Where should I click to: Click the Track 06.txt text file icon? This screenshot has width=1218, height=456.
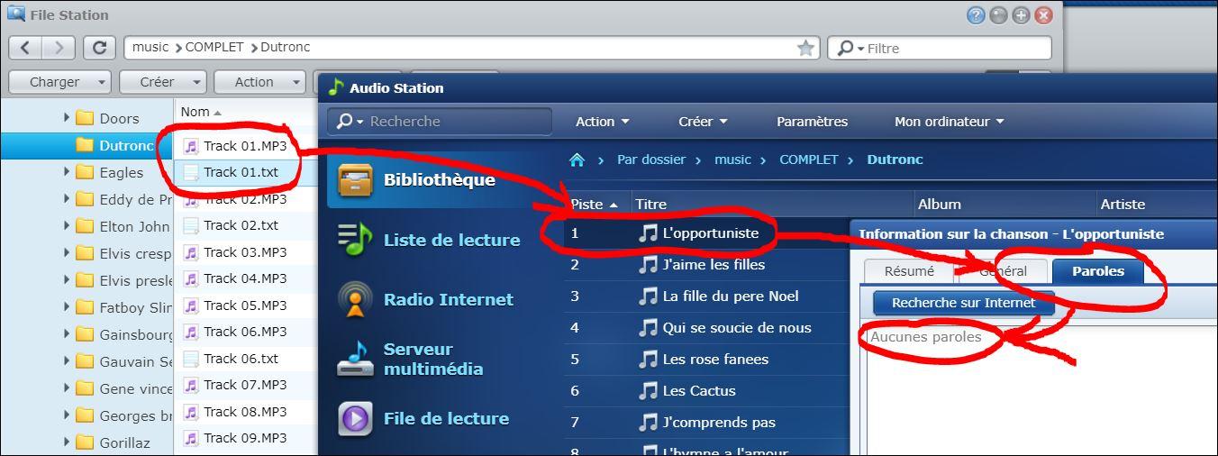(x=190, y=359)
